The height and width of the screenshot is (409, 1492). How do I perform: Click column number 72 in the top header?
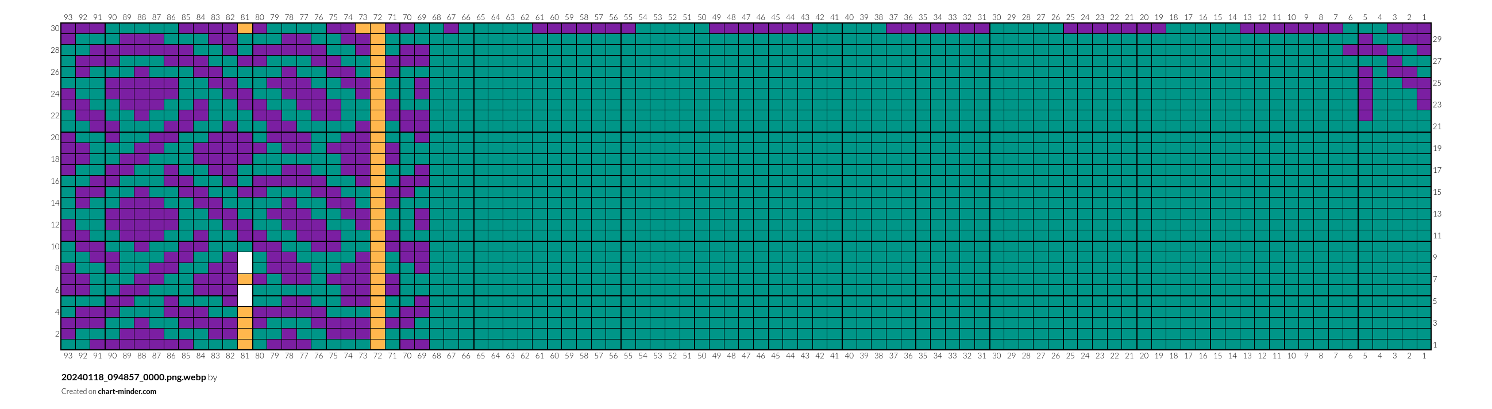click(x=377, y=17)
